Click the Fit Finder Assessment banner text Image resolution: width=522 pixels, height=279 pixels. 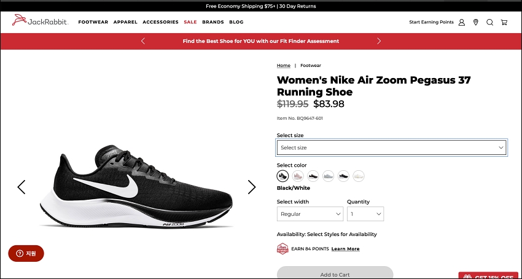tap(260, 41)
